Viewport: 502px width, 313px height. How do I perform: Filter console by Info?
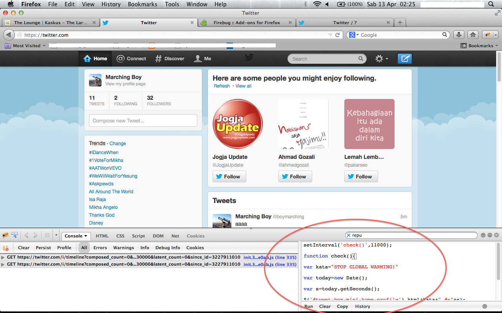[x=145, y=248]
